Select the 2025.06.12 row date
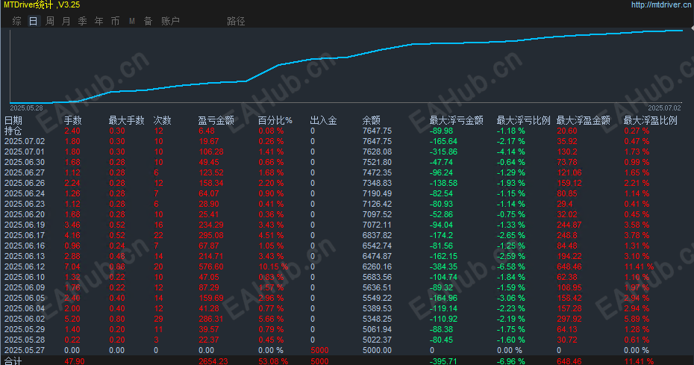The height and width of the screenshot is (365, 694). click(x=25, y=266)
